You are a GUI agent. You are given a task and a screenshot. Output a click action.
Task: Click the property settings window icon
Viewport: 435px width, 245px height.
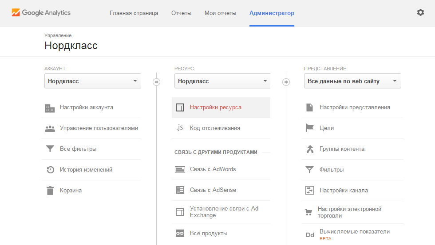180,107
